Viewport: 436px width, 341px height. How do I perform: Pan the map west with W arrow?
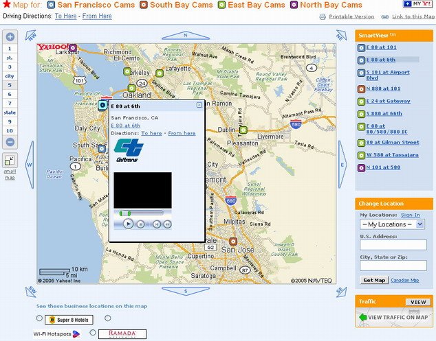29,165
